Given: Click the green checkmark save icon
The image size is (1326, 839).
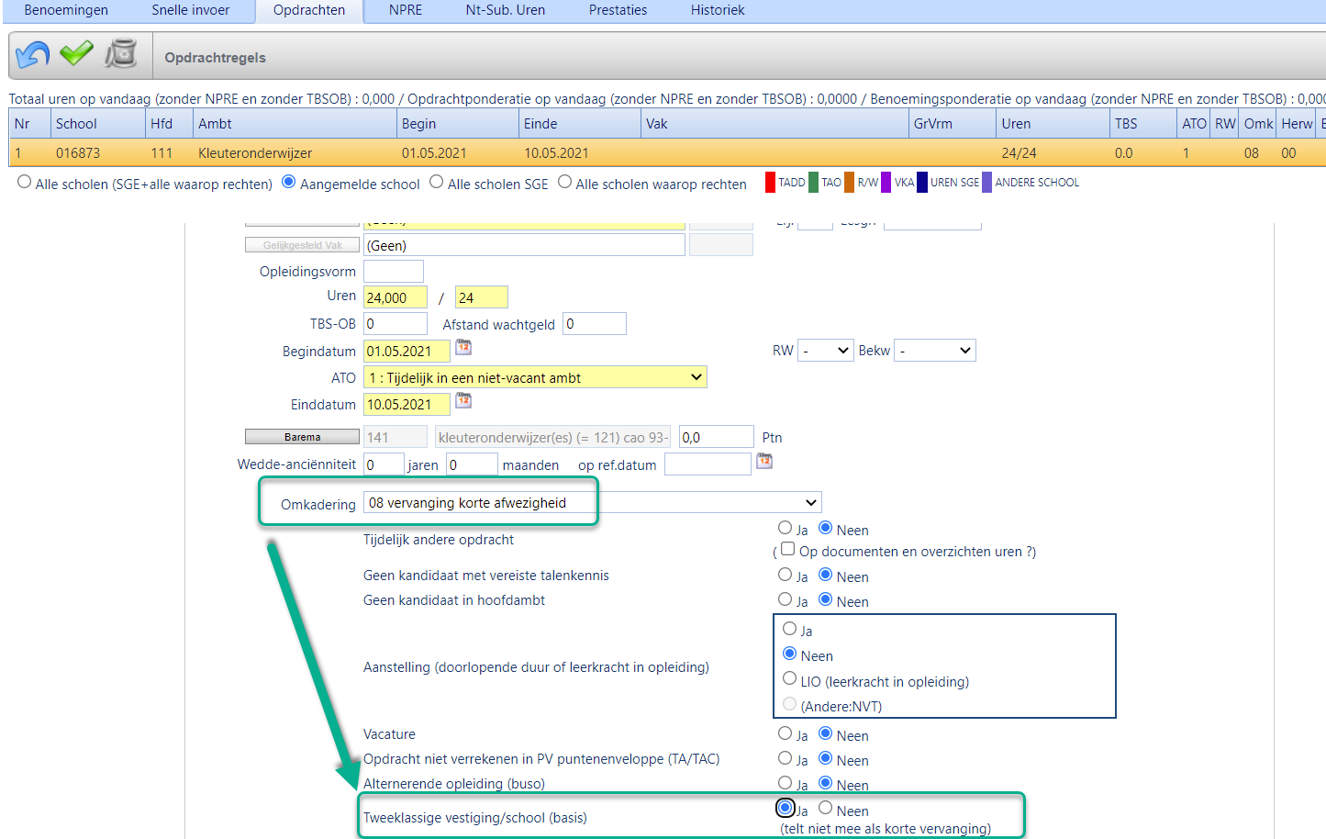Looking at the screenshot, I should pyautogui.click(x=76, y=53).
